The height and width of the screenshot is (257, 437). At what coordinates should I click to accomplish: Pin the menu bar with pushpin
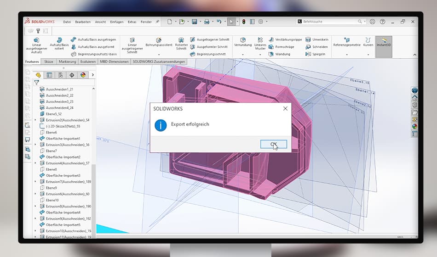(157, 22)
